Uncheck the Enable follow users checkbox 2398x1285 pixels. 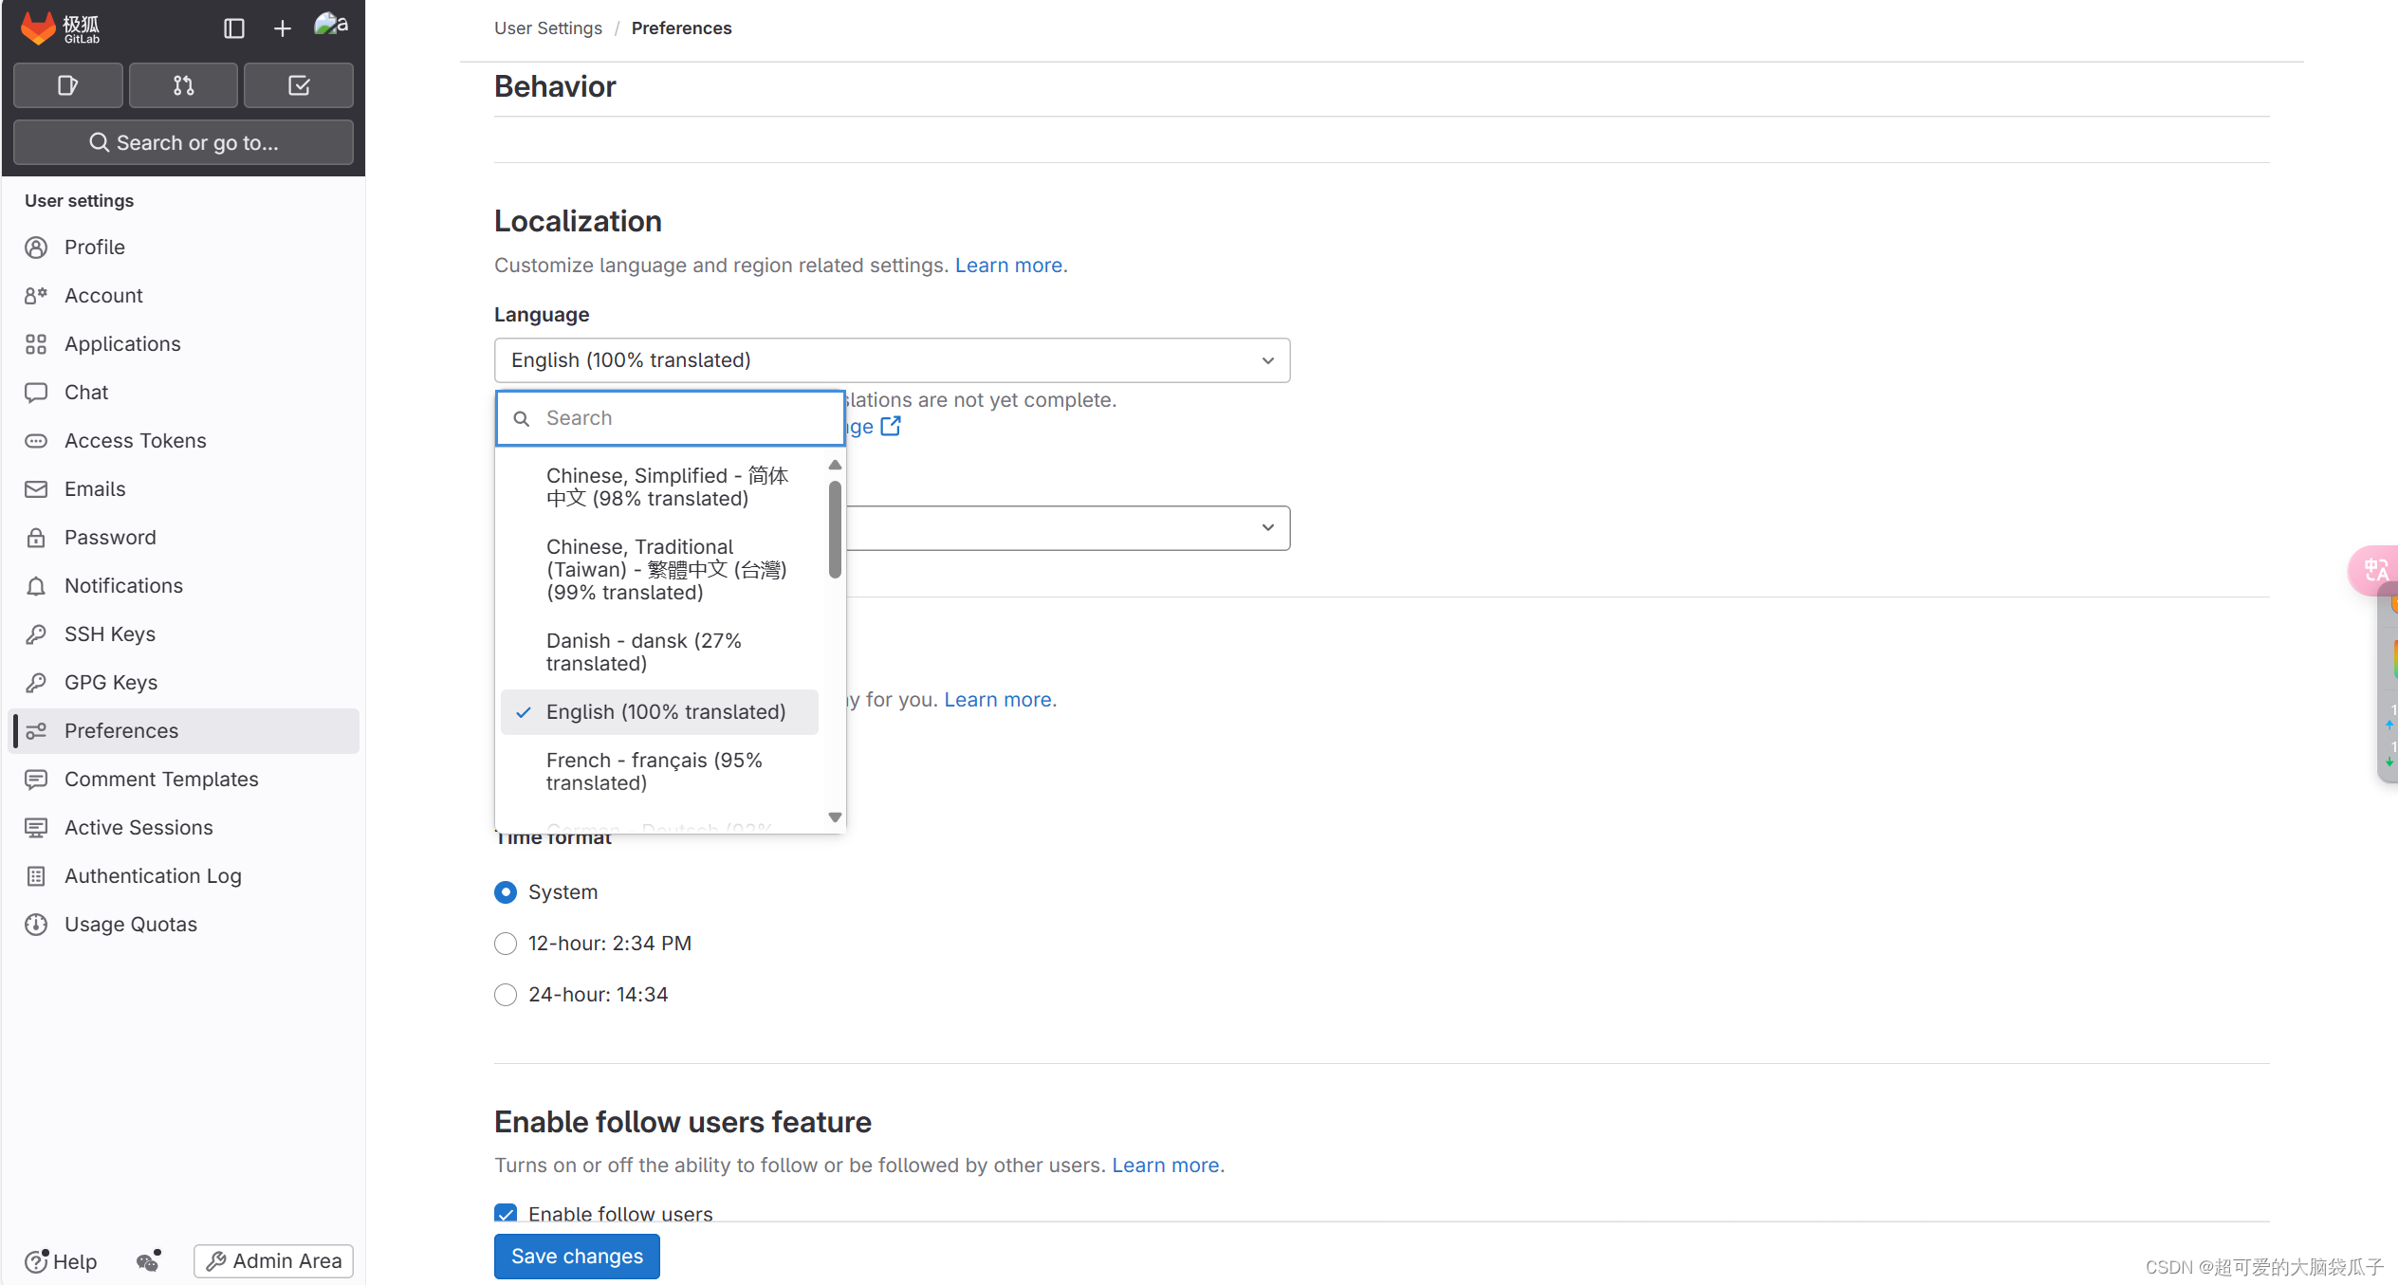click(x=506, y=1213)
